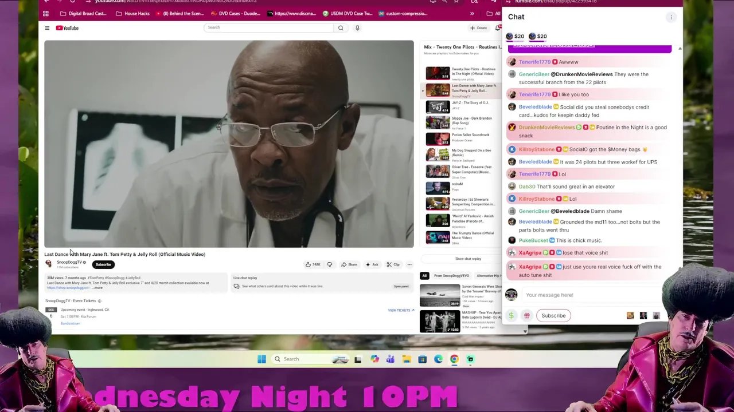Screen dimensions: 734x412
Task: Open the YouTube notifications bell
Action: [x=498, y=27]
